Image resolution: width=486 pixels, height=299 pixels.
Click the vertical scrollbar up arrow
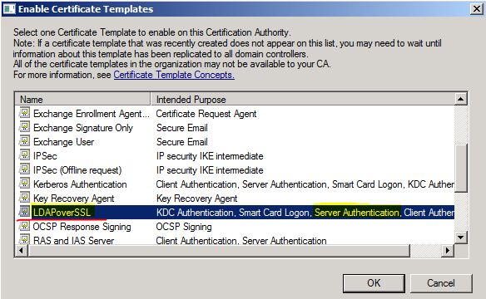(460, 99)
